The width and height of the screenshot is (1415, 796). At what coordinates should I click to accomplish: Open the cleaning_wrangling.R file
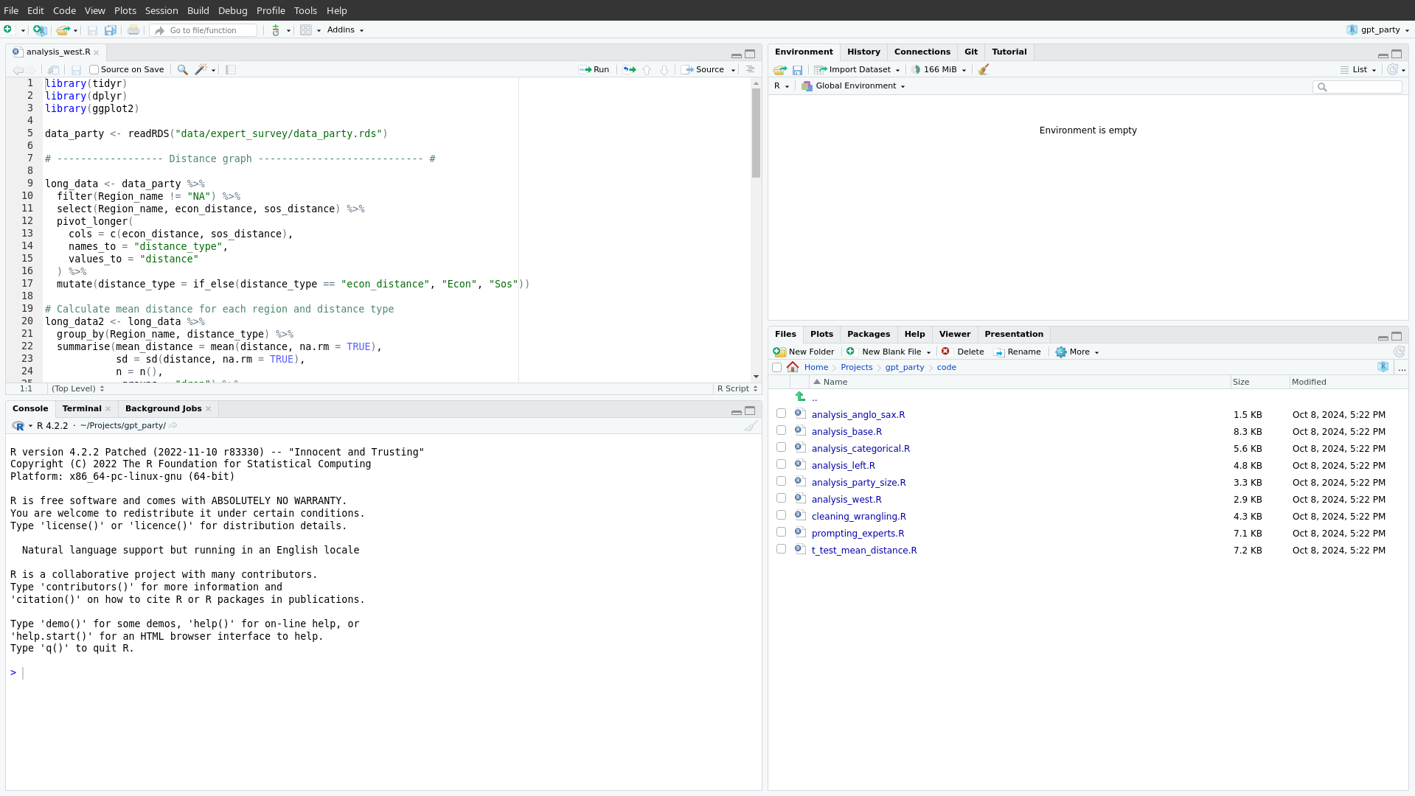[858, 516]
